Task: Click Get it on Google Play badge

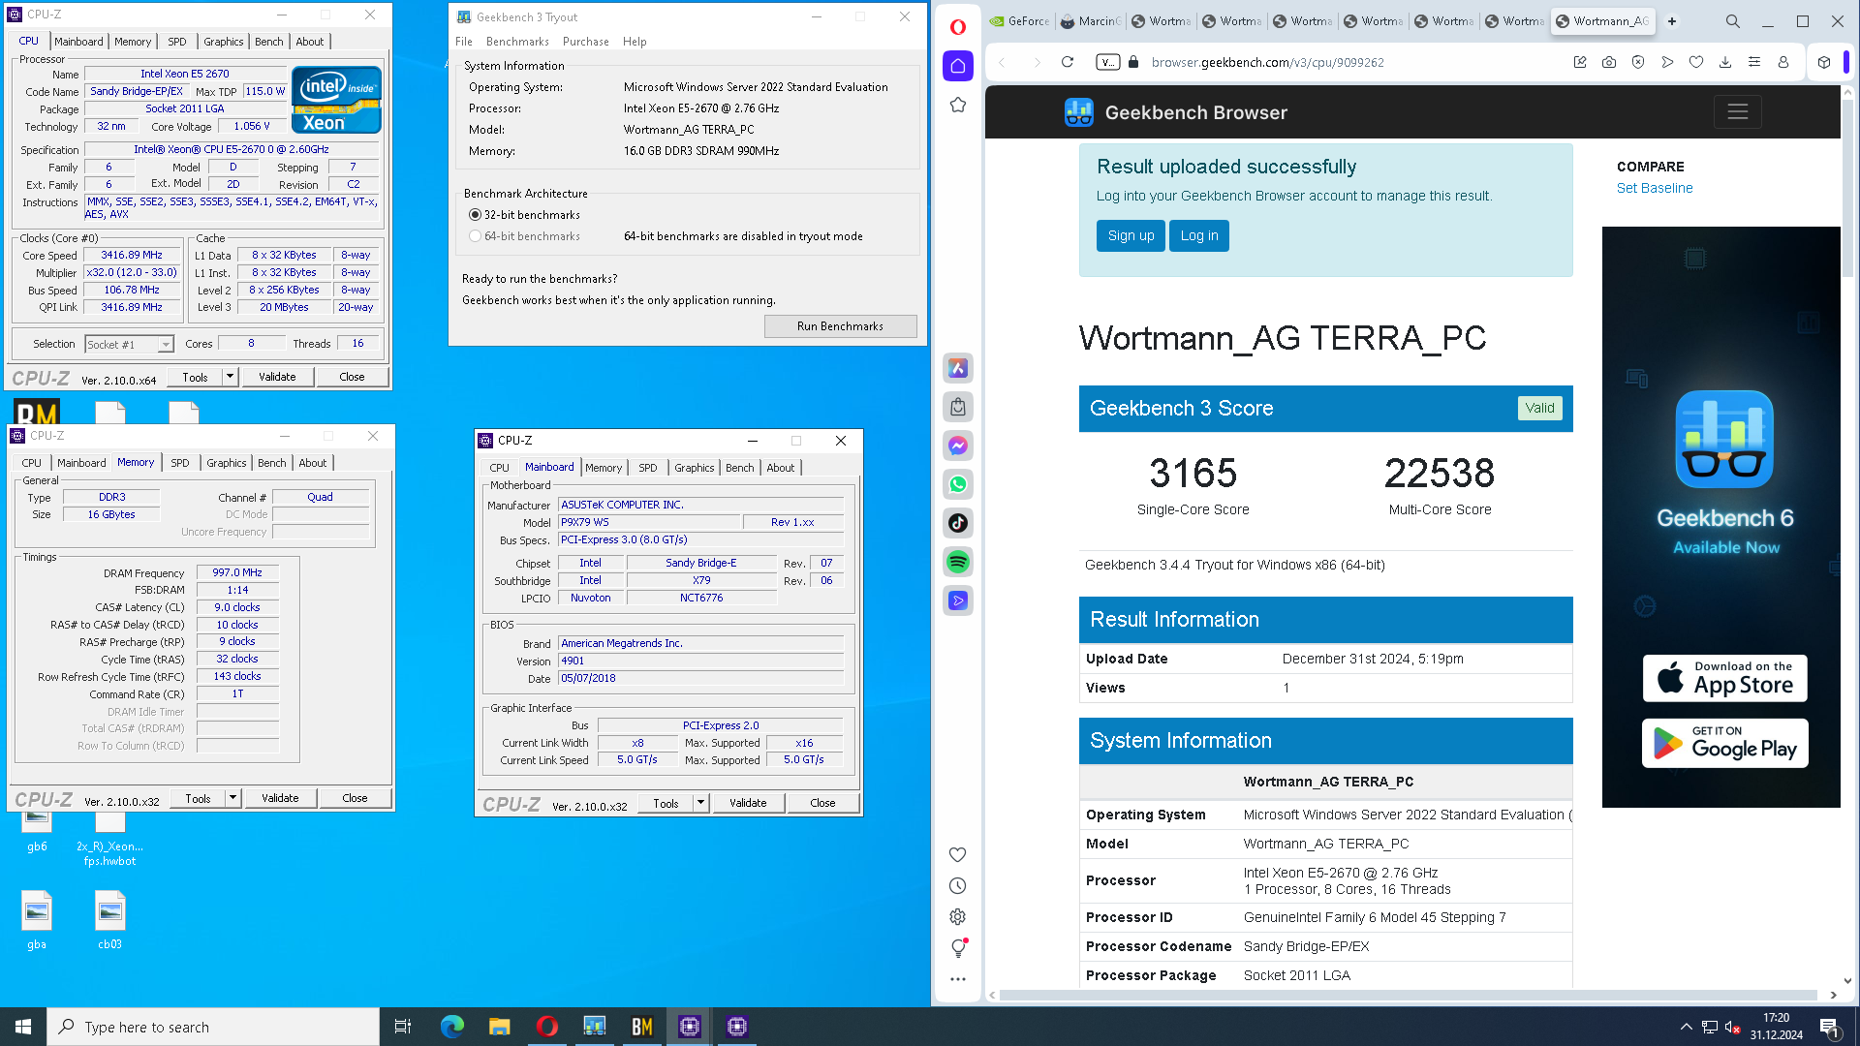Action: click(1725, 743)
